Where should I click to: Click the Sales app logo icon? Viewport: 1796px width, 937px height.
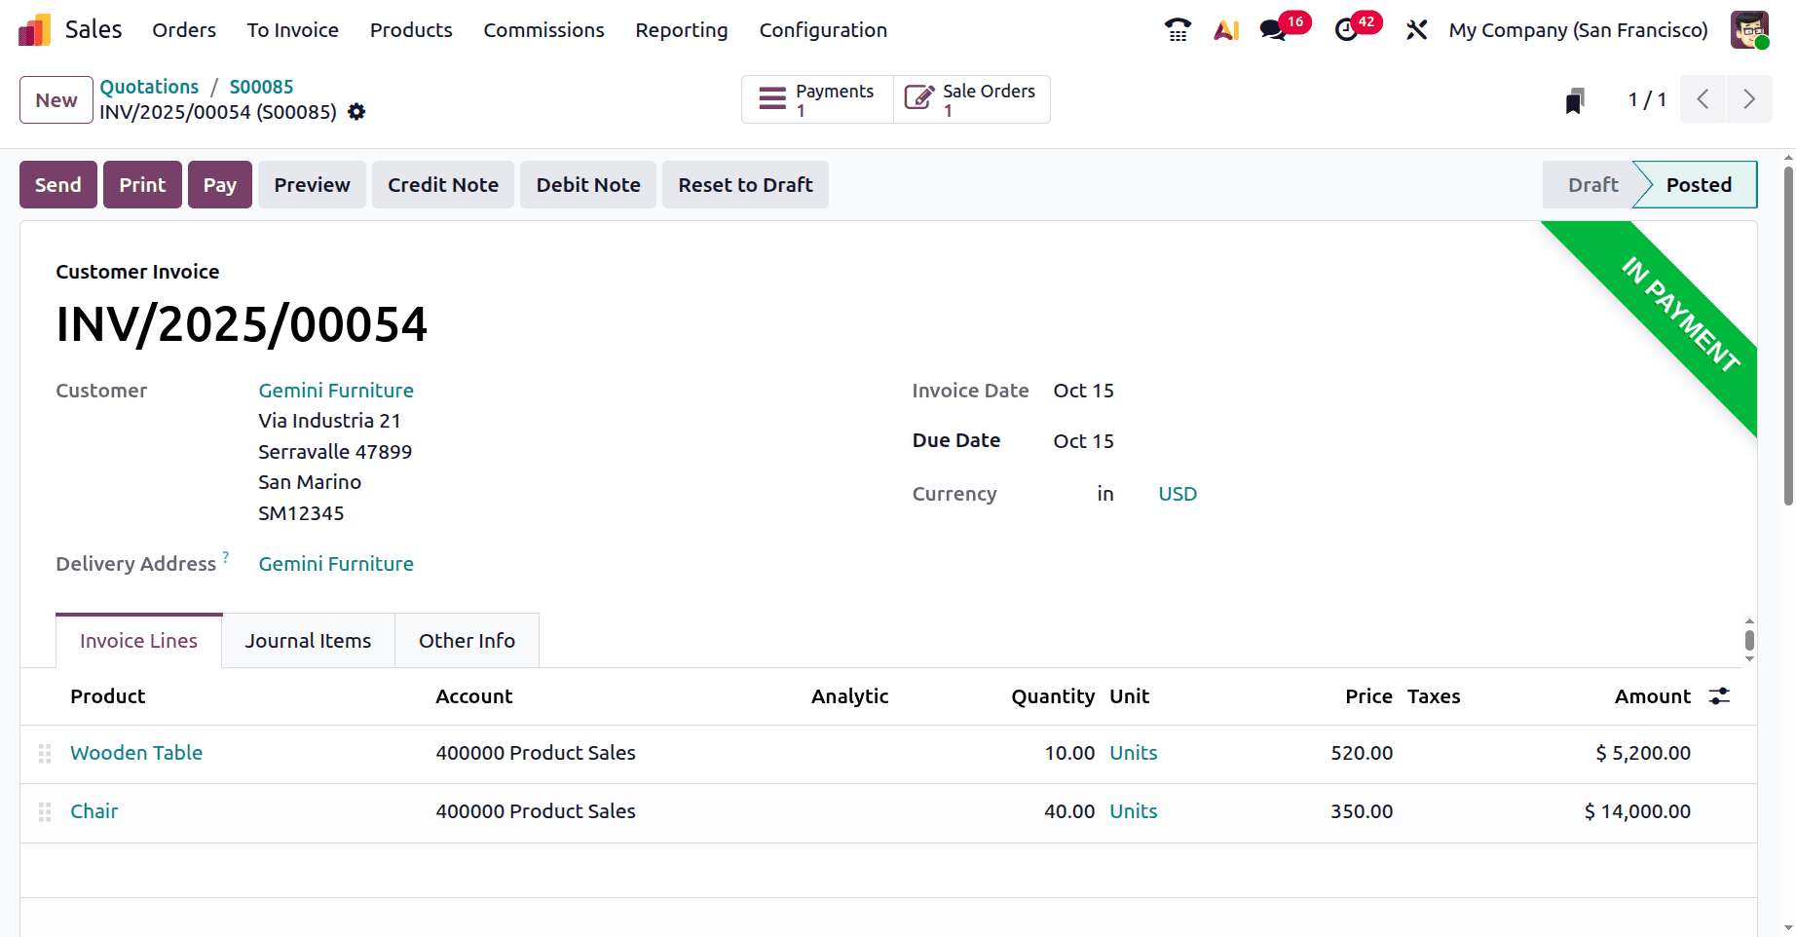coord(33,29)
